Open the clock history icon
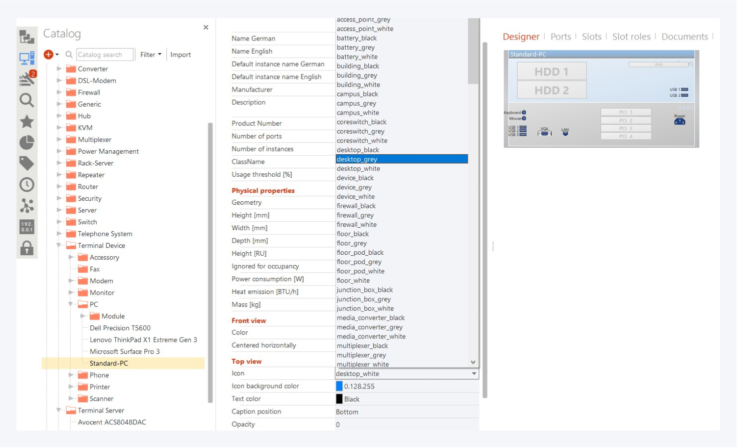Viewport: 737px width, 448px height. [27, 185]
